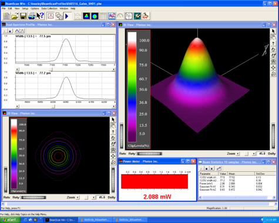
Task: Select the hand tool in 2D View
Action: point(113,126)
